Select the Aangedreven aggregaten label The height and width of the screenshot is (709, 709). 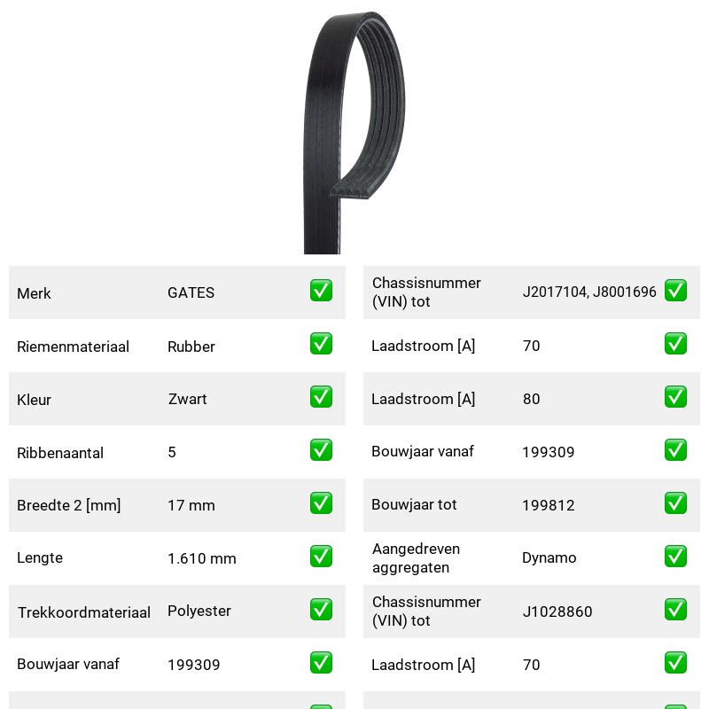point(416,558)
